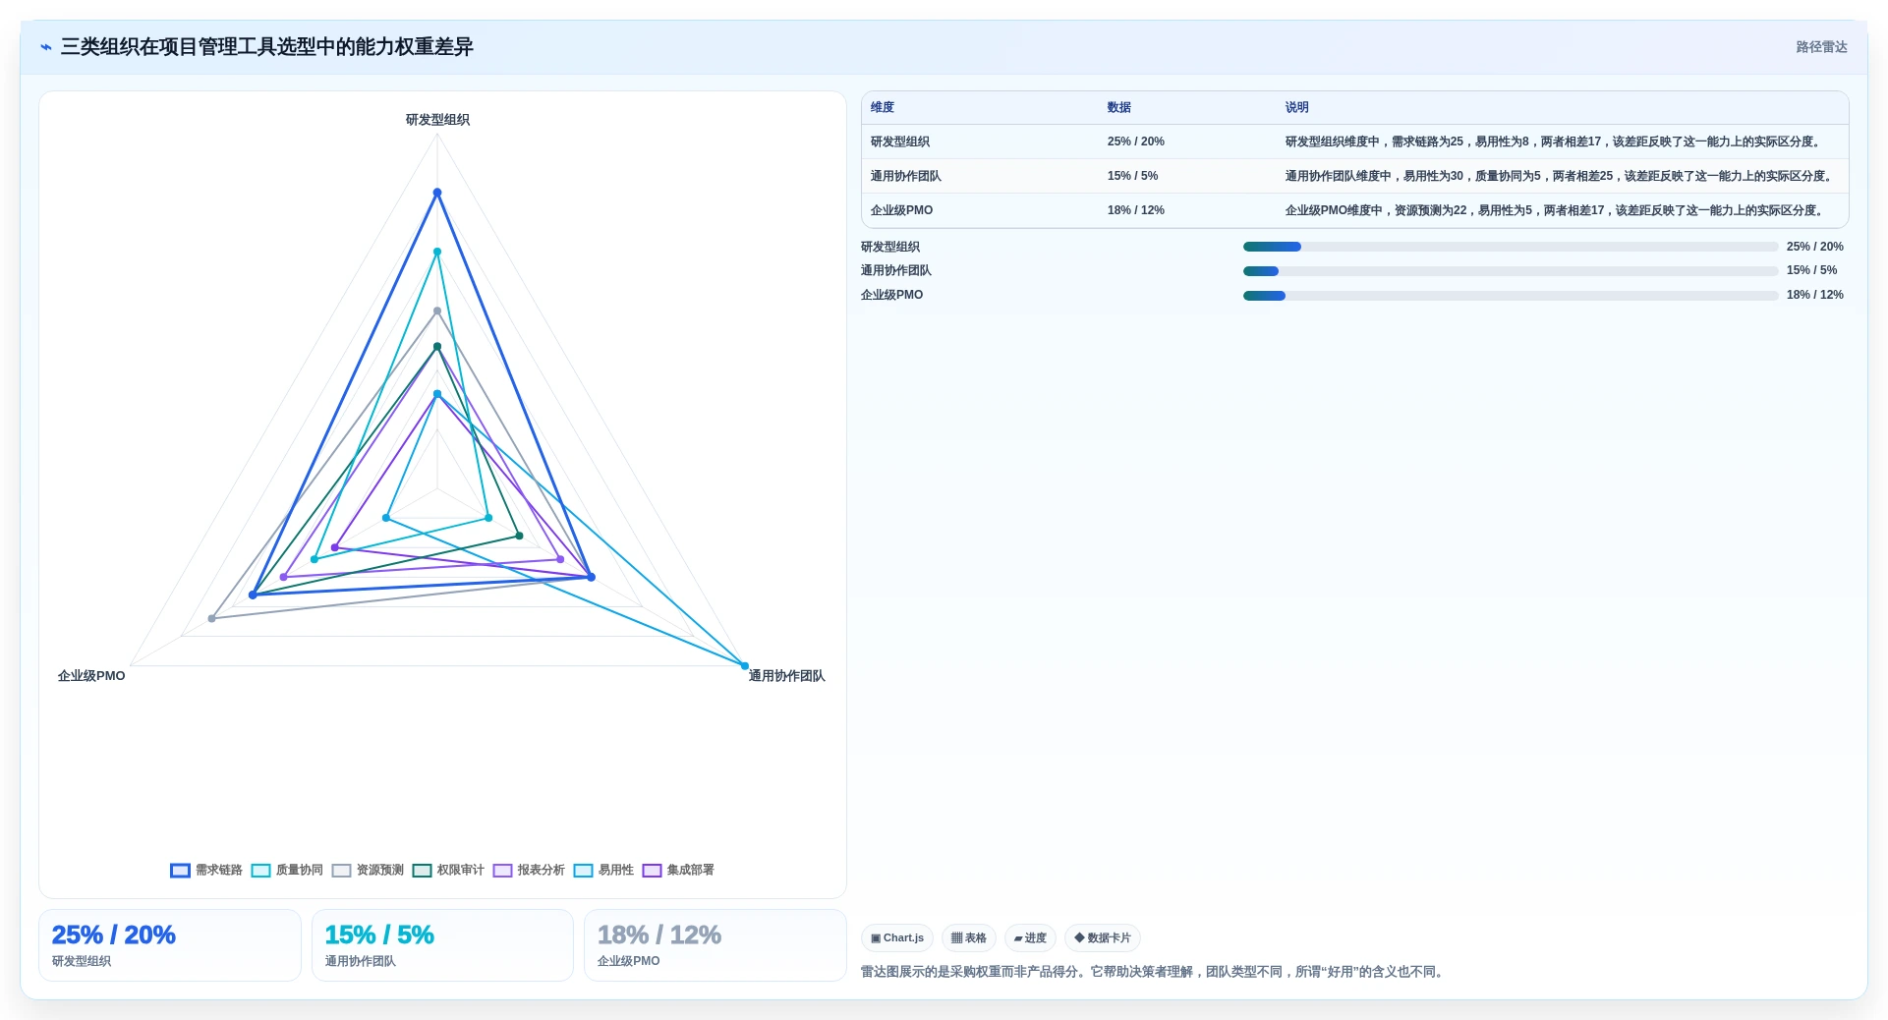1888x1020 pixels.
Task: Click the top 需求链路 data point on radar
Action: (x=437, y=193)
